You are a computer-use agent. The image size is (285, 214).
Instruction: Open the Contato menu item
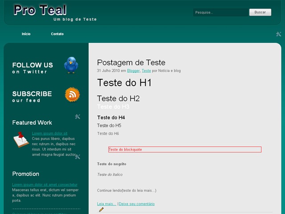coord(57,34)
